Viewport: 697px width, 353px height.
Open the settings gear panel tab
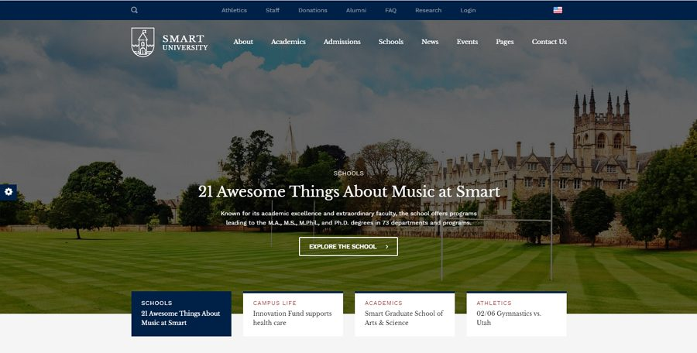click(x=9, y=192)
